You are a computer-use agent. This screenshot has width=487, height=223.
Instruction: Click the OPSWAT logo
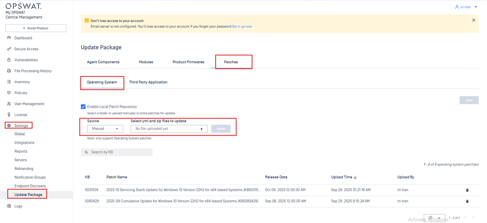[23, 6]
